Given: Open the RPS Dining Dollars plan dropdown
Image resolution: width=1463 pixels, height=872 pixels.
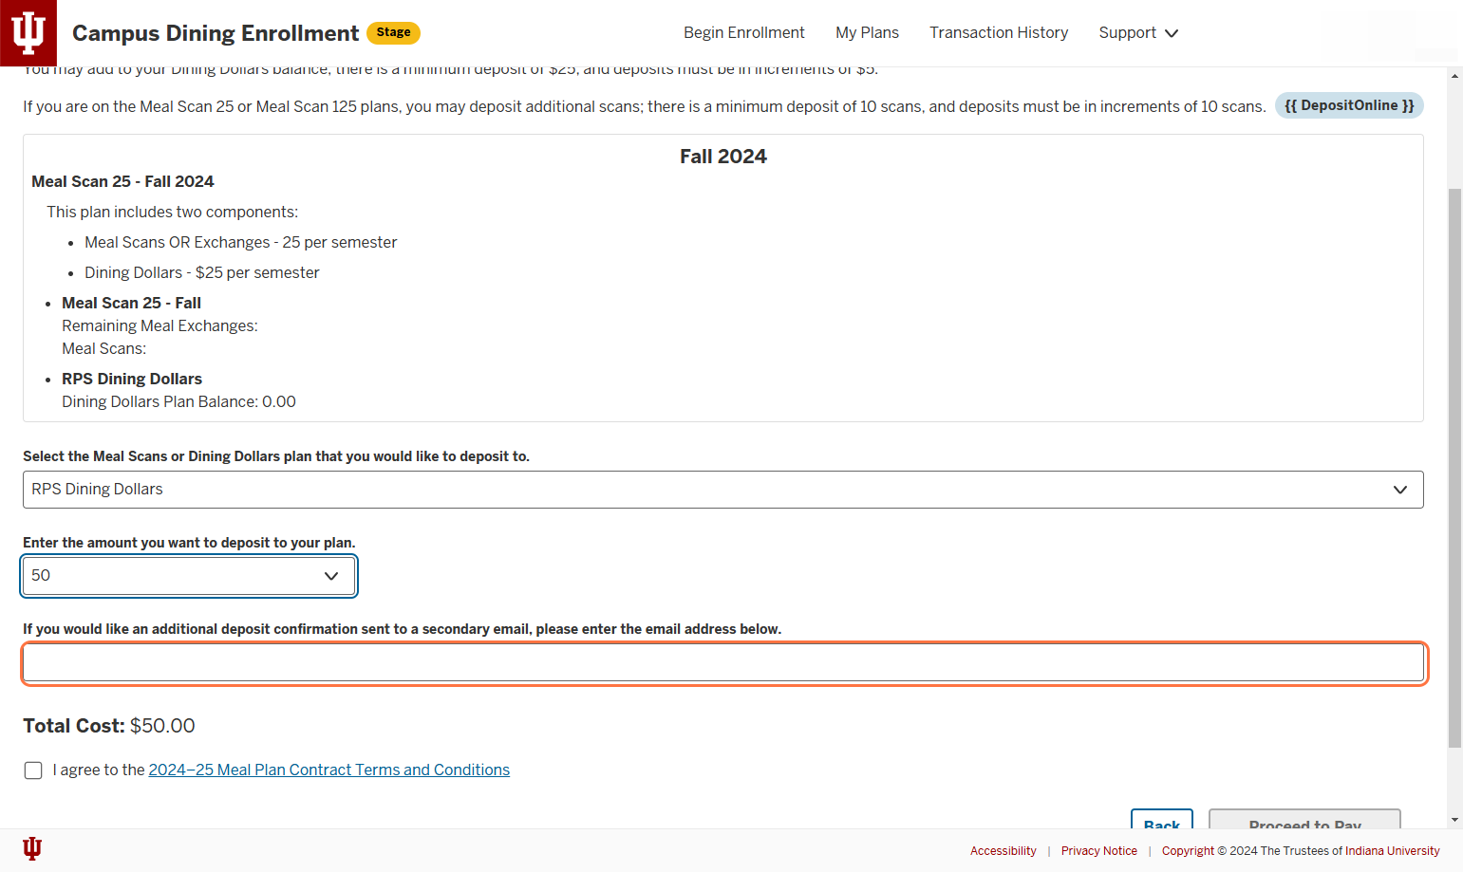Looking at the screenshot, I should 722,490.
